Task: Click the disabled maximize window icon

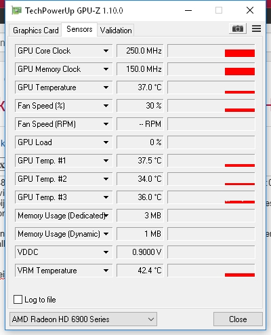Action: click(x=219, y=10)
